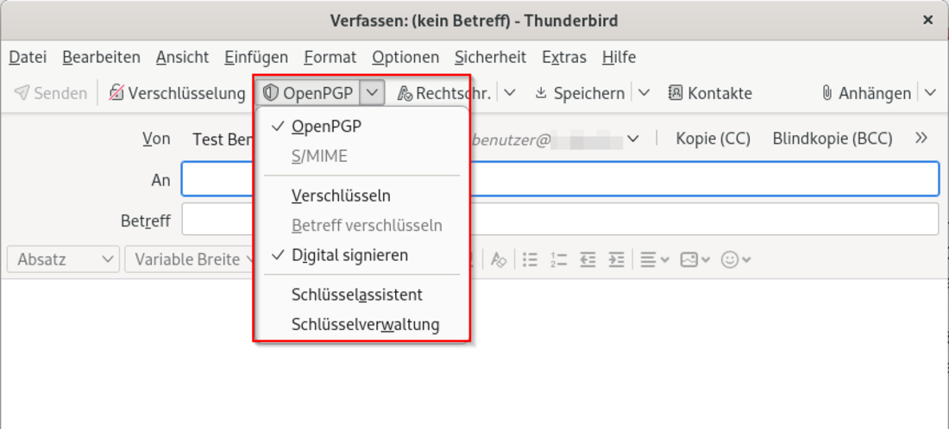Open the text alignment options
This screenshot has width=949, height=429.
(x=654, y=260)
